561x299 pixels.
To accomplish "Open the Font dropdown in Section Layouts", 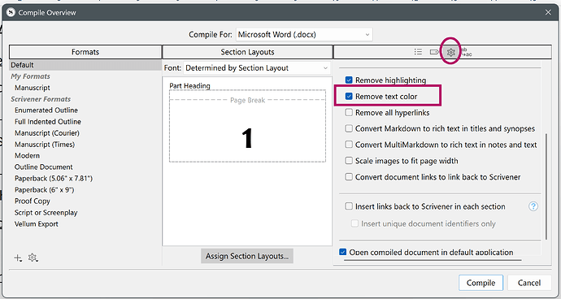I will (x=257, y=68).
